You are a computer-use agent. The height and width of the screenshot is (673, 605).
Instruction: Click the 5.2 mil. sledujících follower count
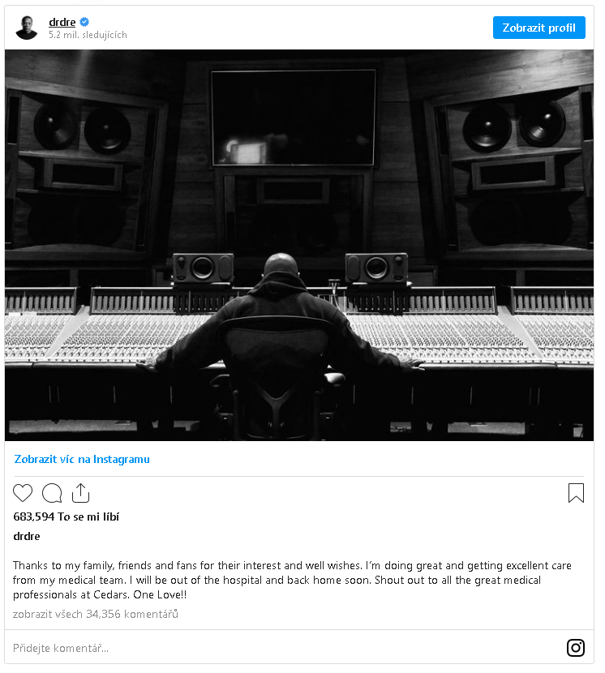tap(88, 35)
